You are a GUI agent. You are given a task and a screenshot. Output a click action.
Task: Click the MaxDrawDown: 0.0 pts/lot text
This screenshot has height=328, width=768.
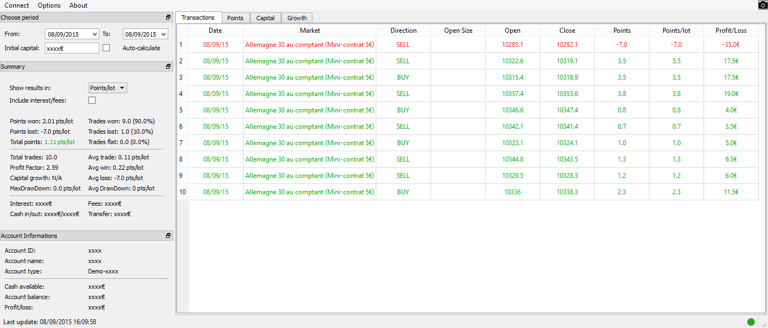(x=45, y=188)
